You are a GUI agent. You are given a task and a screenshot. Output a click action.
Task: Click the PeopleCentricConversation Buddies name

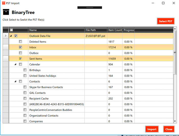coord(51,110)
